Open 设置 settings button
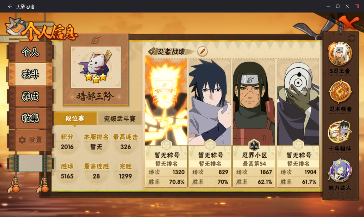Screen dimensions: 364x217 30,140
